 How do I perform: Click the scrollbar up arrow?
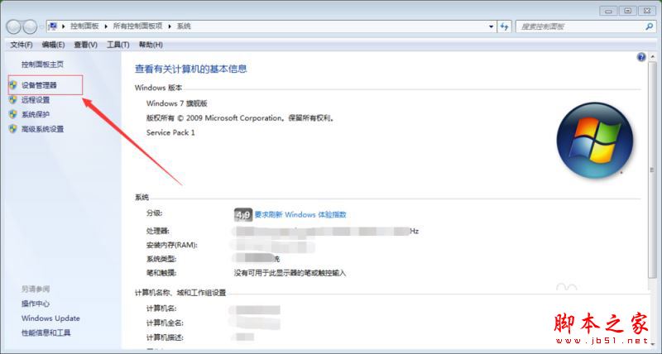pyautogui.click(x=651, y=57)
